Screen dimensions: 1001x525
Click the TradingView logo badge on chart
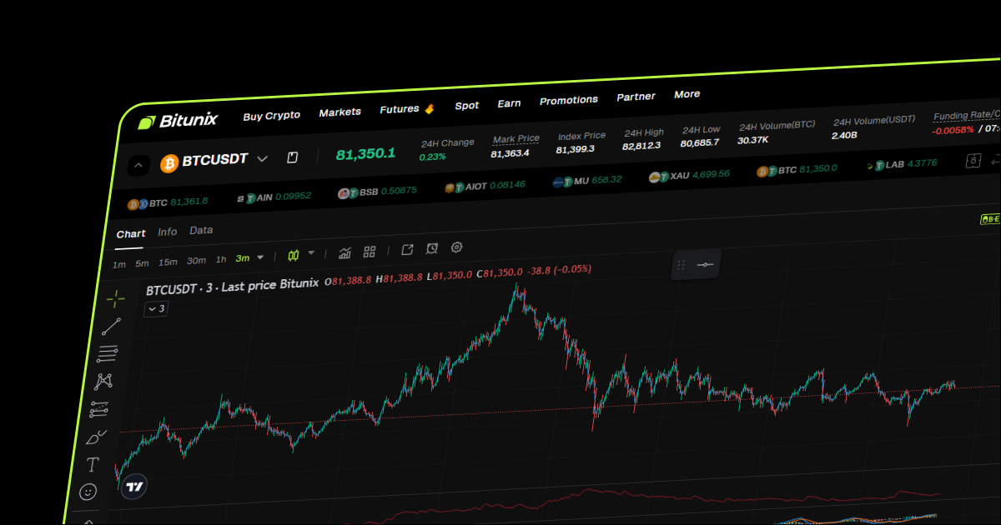pos(133,487)
